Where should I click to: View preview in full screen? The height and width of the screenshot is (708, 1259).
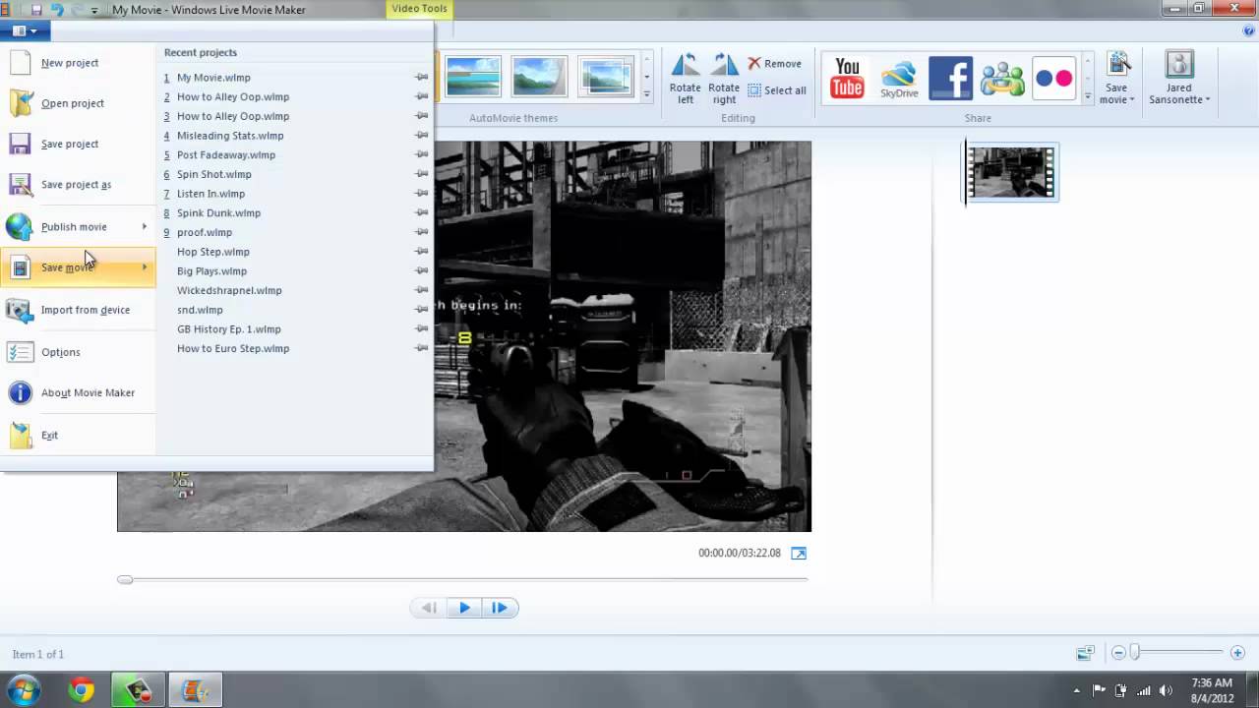click(x=799, y=554)
